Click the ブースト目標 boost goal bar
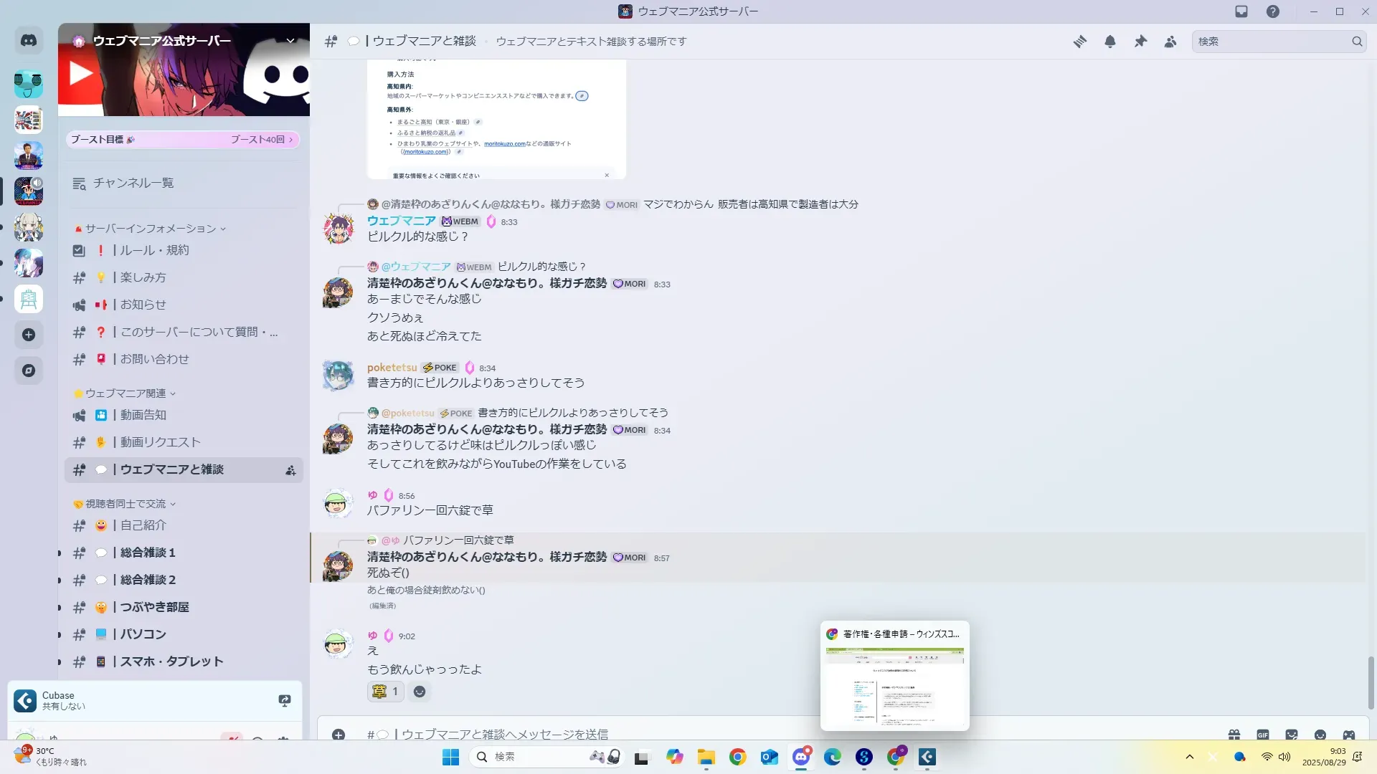The image size is (1377, 774). pos(182,140)
